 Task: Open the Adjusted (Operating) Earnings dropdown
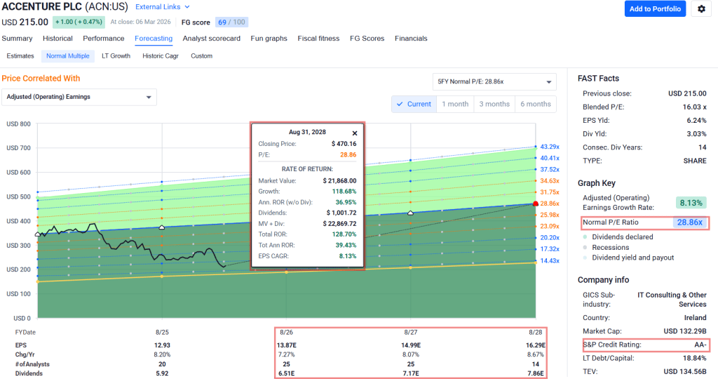tap(79, 97)
